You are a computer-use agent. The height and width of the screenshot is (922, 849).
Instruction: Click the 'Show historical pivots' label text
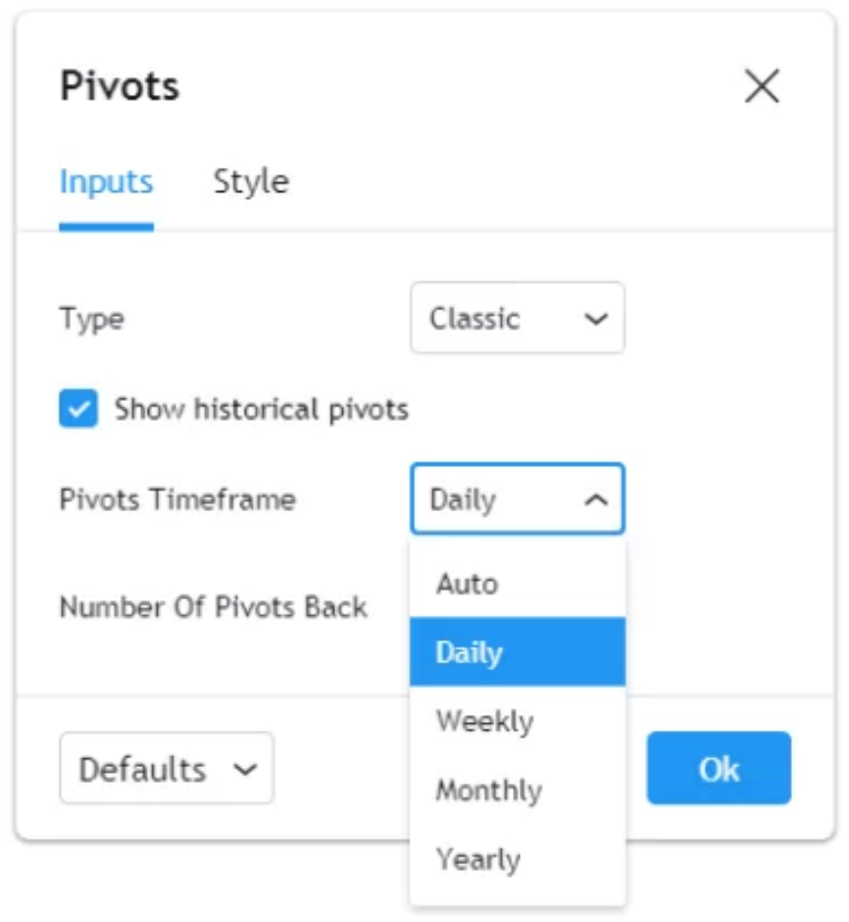tap(261, 408)
